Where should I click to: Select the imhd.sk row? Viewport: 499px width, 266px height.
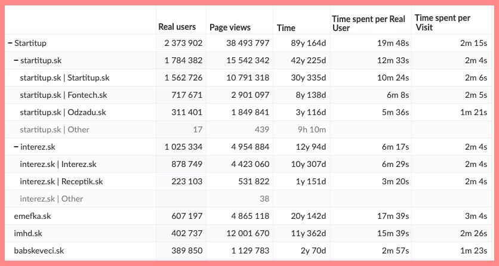(x=28, y=233)
